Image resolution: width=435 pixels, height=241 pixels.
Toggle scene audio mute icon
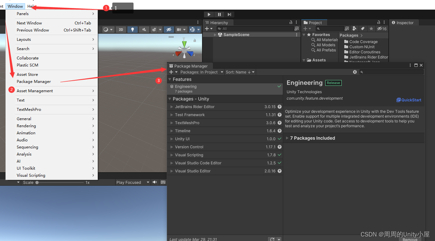[144, 30]
